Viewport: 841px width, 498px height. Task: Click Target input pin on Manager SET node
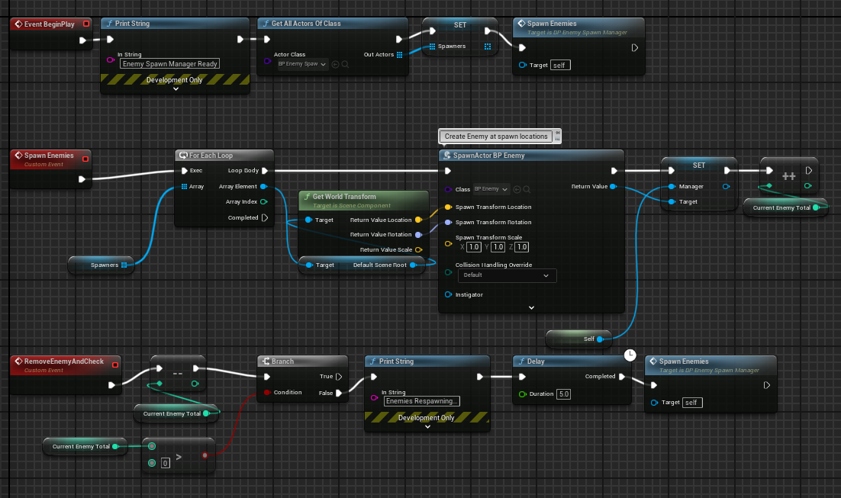pos(672,202)
